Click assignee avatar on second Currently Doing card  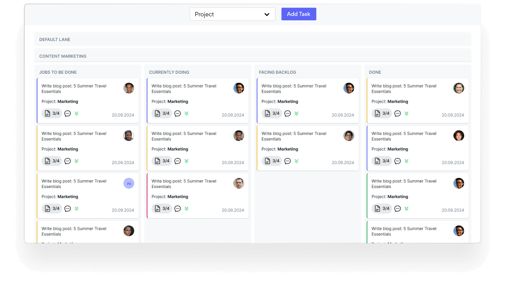[x=238, y=136]
